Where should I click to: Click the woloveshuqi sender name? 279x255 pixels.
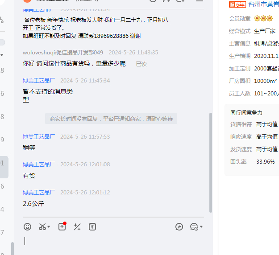pyautogui.click(x=63, y=53)
